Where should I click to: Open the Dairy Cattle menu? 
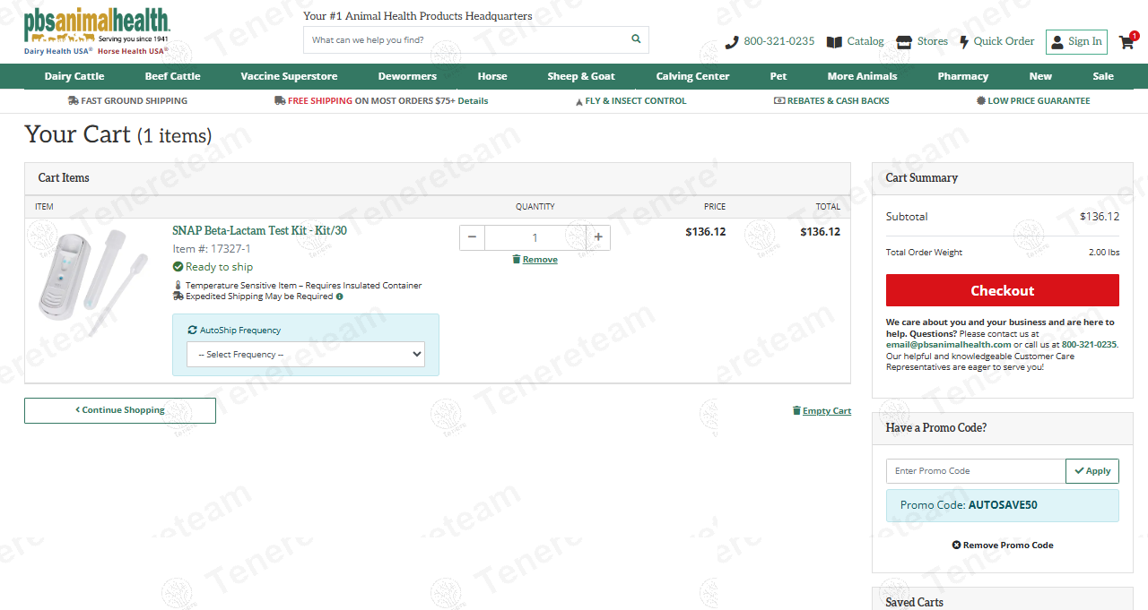coord(74,76)
